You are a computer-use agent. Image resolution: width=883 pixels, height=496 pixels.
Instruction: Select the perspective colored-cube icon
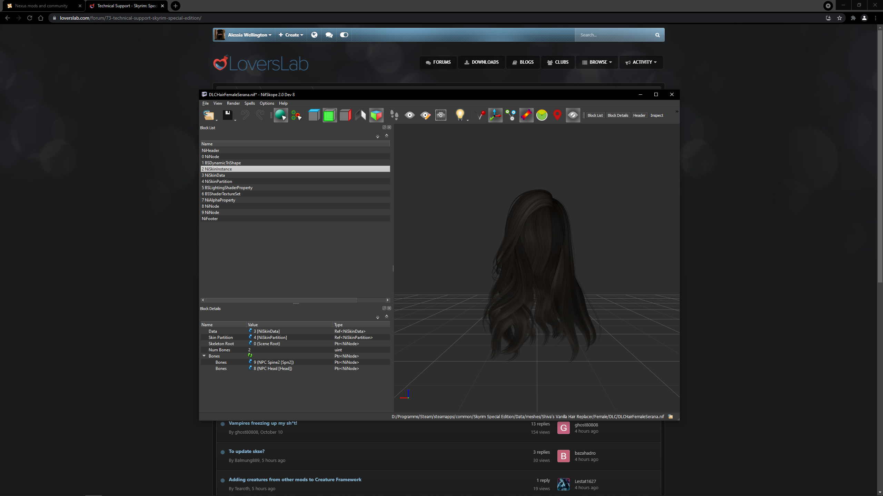tap(376, 115)
